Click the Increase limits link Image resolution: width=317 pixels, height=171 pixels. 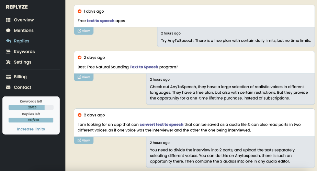point(31,129)
